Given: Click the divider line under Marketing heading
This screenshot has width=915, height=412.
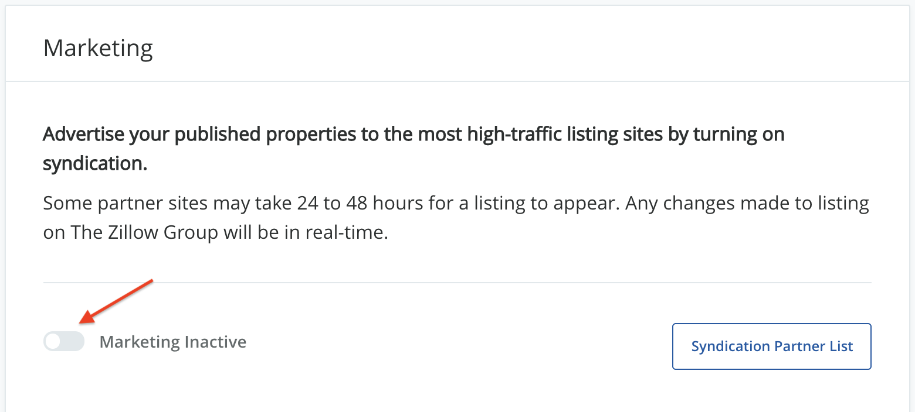Looking at the screenshot, I should pos(457,81).
